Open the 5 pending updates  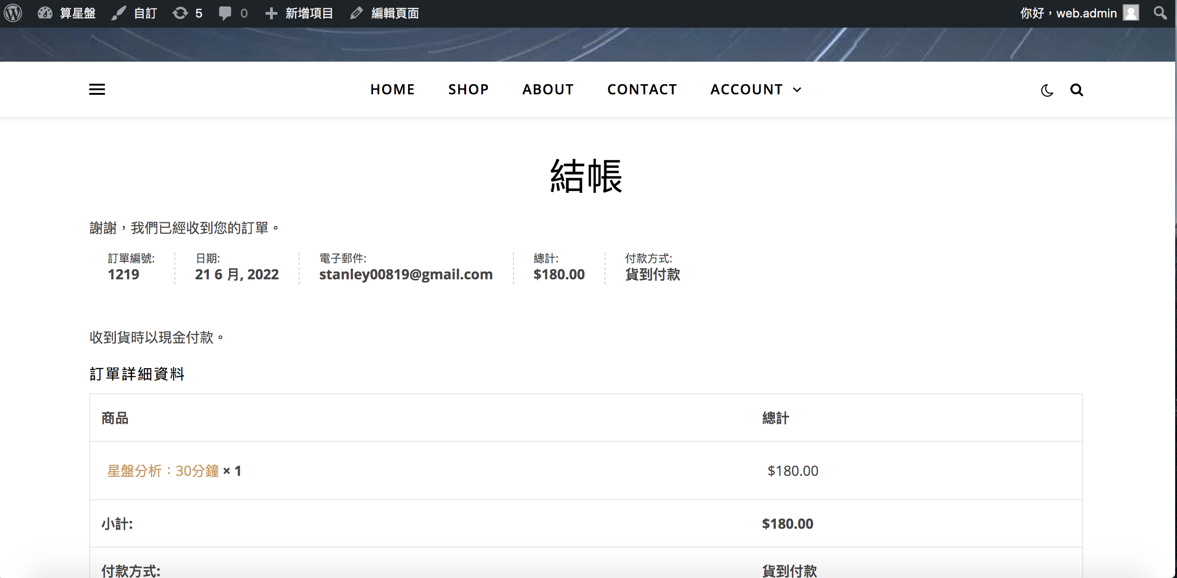pyautogui.click(x=188, y=13)
